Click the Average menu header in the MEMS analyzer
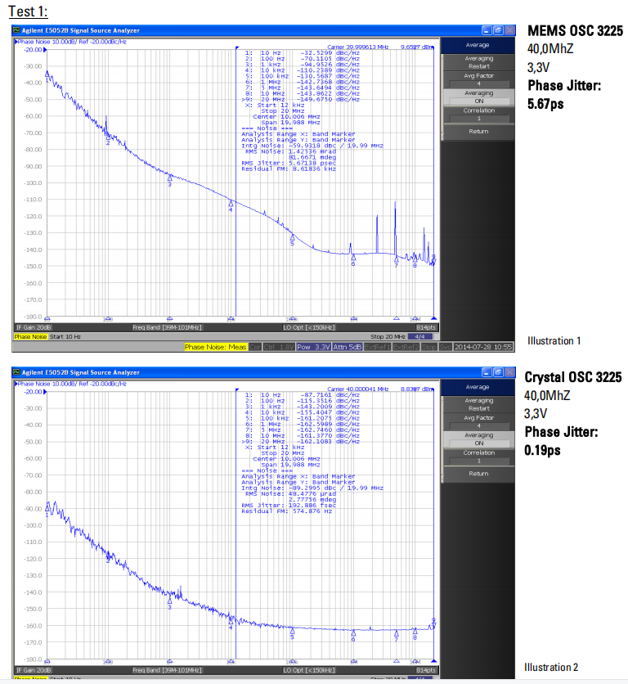Image resolution: width=628 pixels, height=684 pixels. [478, 45]
